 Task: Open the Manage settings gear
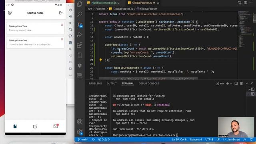click(80, 132)
